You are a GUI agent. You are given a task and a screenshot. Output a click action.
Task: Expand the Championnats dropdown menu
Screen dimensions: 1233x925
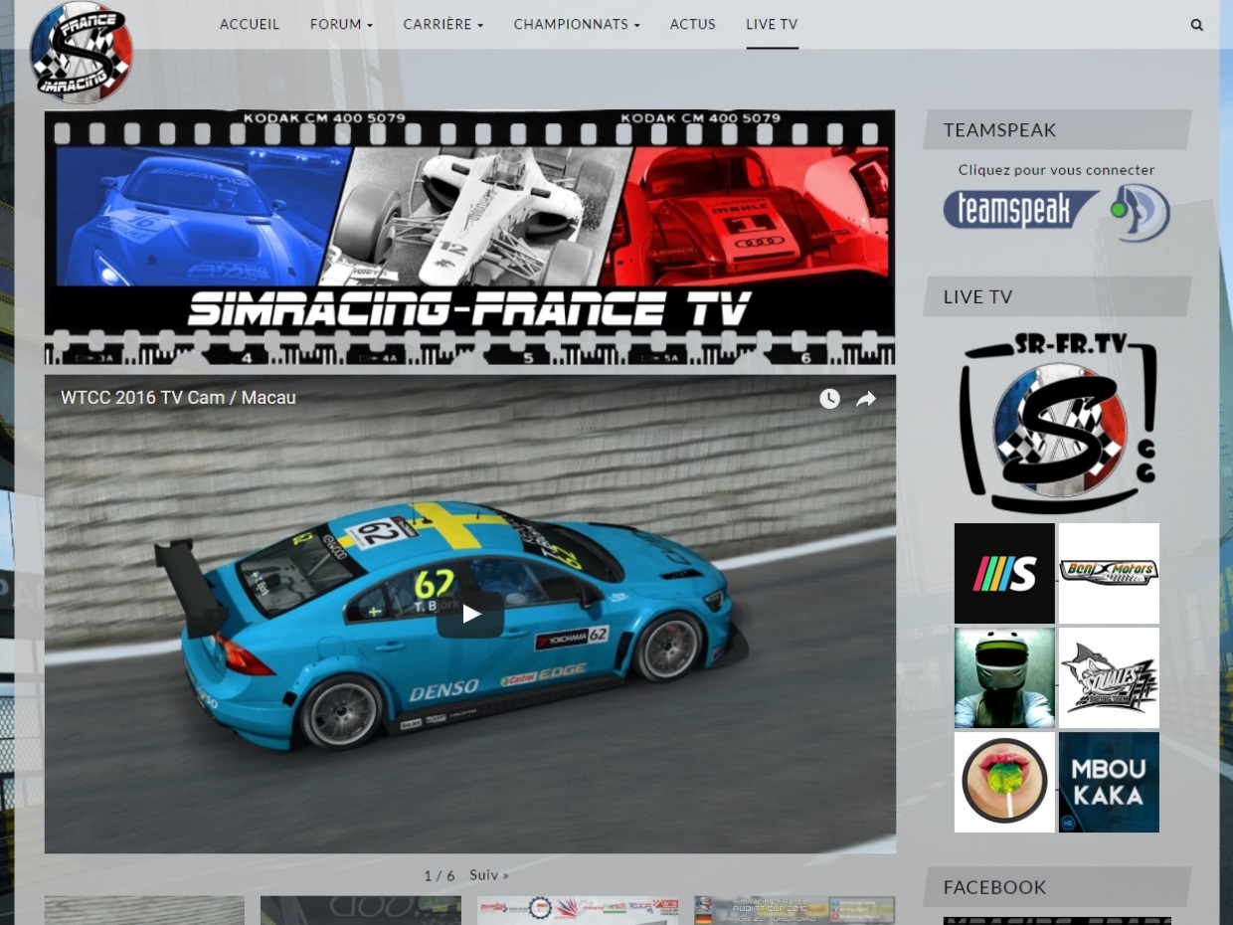point(577,24)
